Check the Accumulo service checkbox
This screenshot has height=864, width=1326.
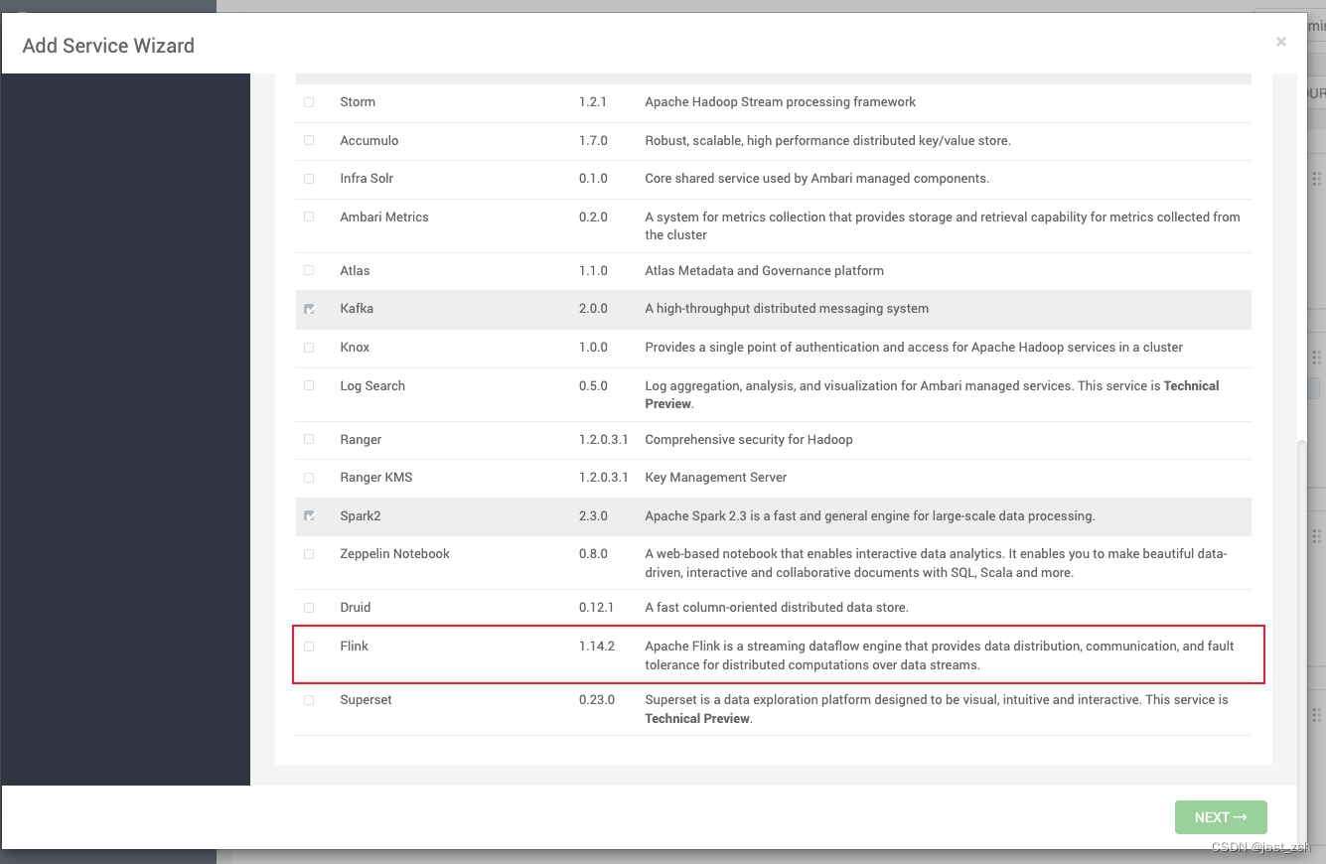pos(309,140)
